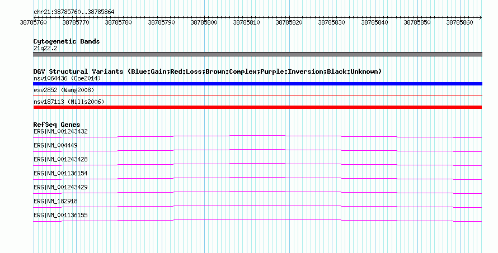The width and height of the screenshot is (498, 253).
Task: Click ruler coordinate 38785760
Action: click(34, 22)
